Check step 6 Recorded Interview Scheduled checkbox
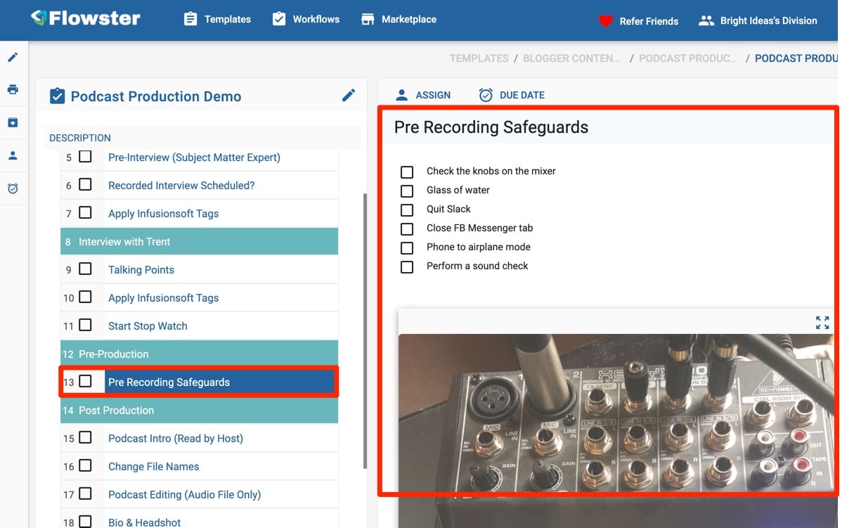 [x=85, y=185]
